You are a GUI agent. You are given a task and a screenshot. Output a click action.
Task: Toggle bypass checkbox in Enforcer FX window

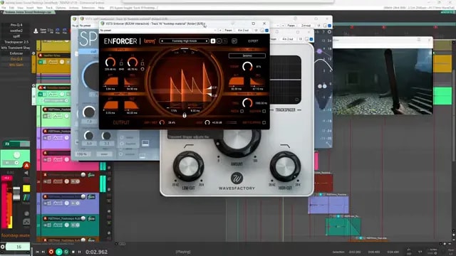[266, 30]
